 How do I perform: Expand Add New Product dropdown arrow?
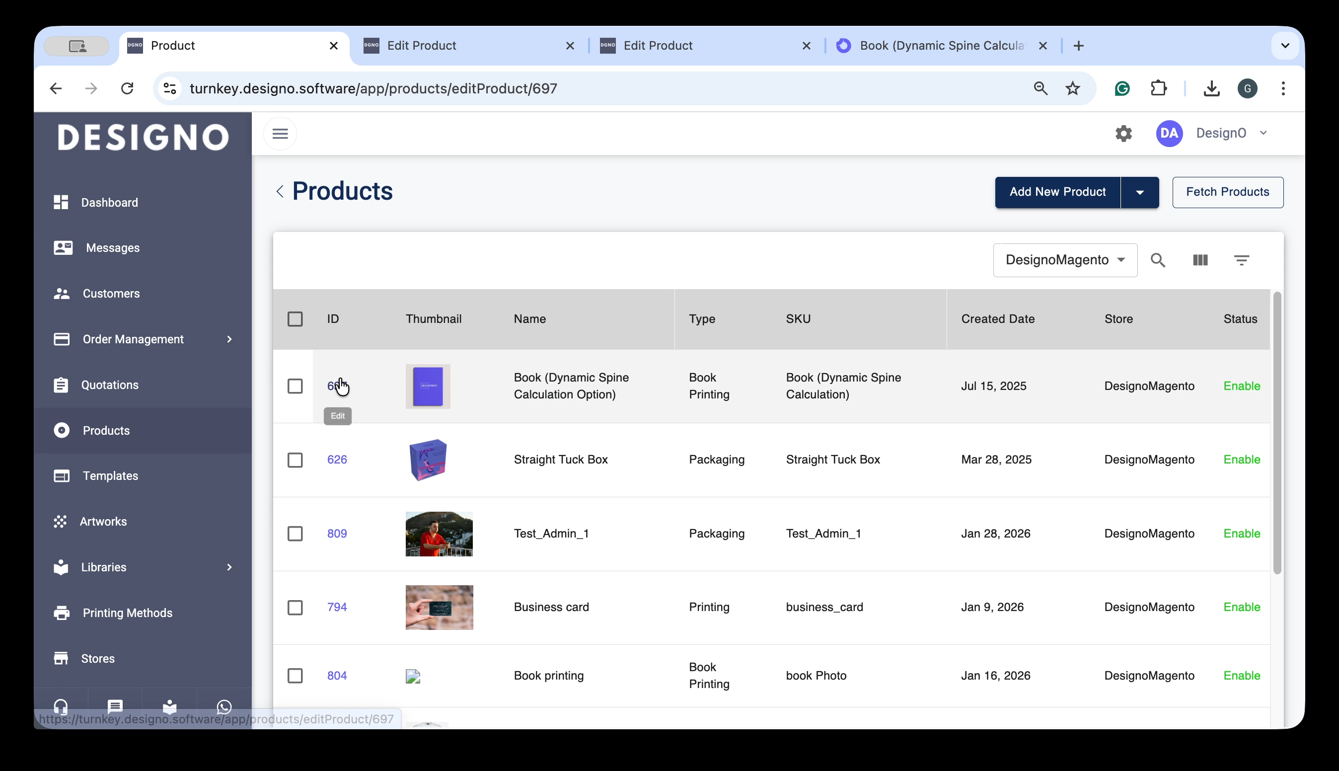1139,192
